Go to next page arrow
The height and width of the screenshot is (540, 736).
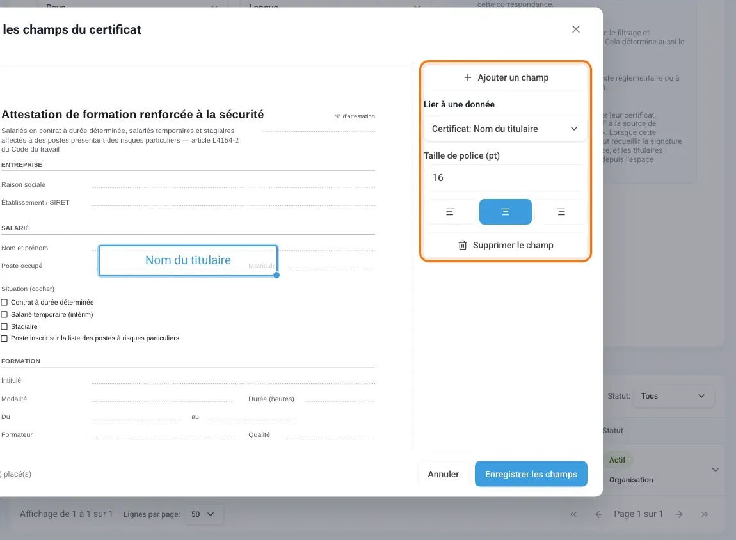pos(679,514)
